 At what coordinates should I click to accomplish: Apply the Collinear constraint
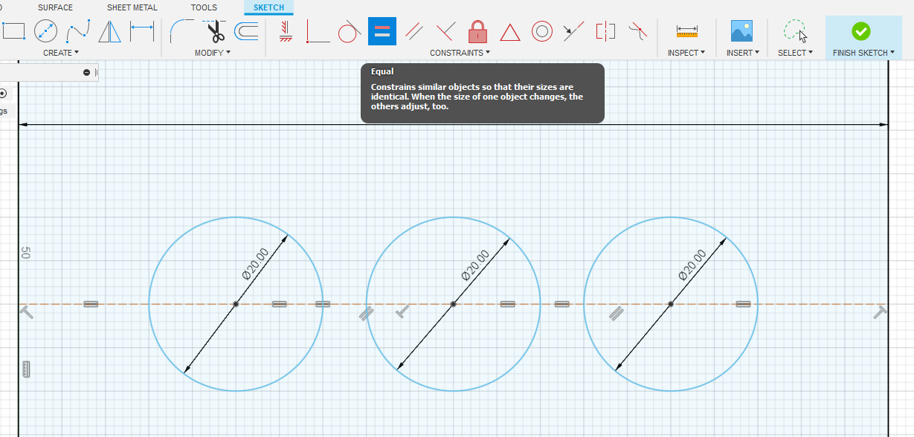[x=573, y=31]
